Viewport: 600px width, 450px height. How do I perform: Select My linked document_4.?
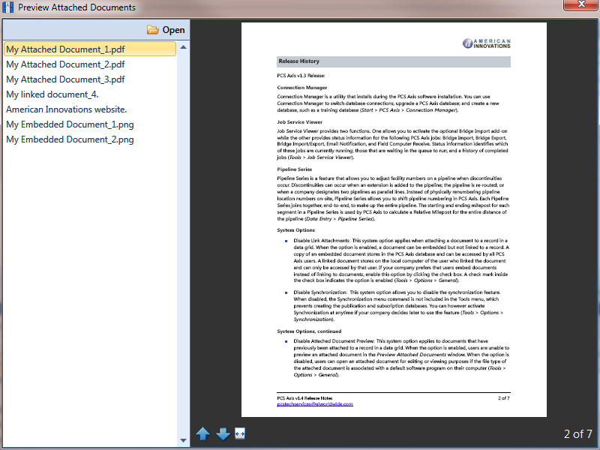pyautogui.click(x=52, y=94)
